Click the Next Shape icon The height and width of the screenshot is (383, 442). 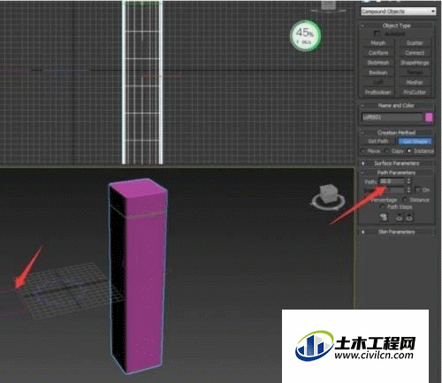click(x=410, y=218)
